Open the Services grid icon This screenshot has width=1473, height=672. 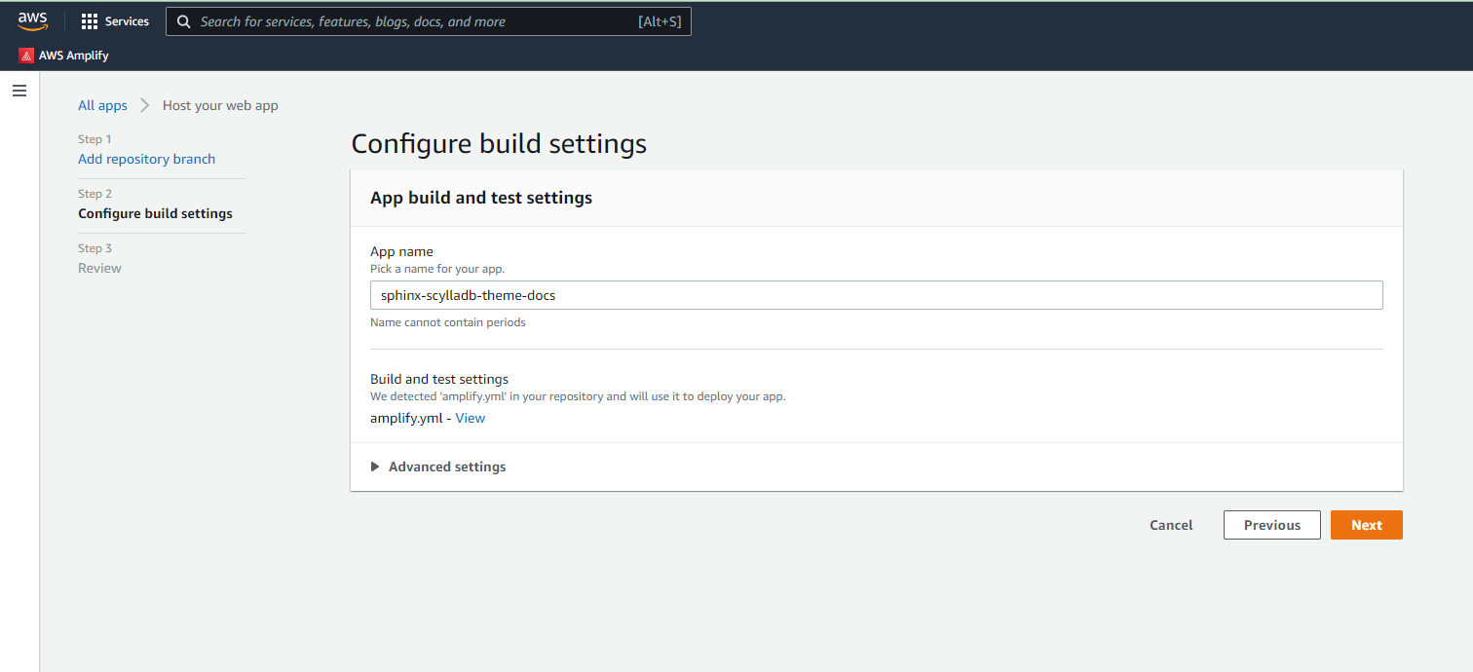tap(90, 21)
